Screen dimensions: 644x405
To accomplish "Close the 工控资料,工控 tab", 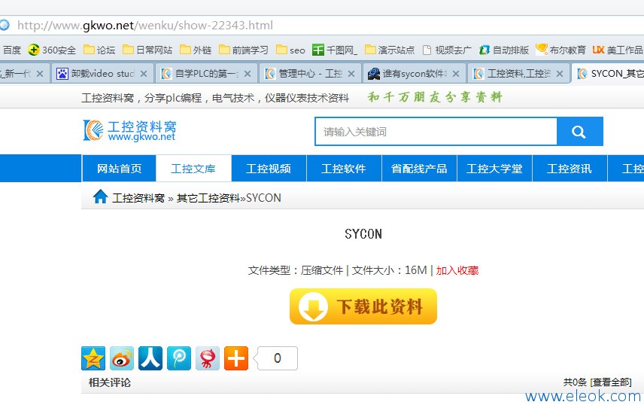I will pos(560,74).
